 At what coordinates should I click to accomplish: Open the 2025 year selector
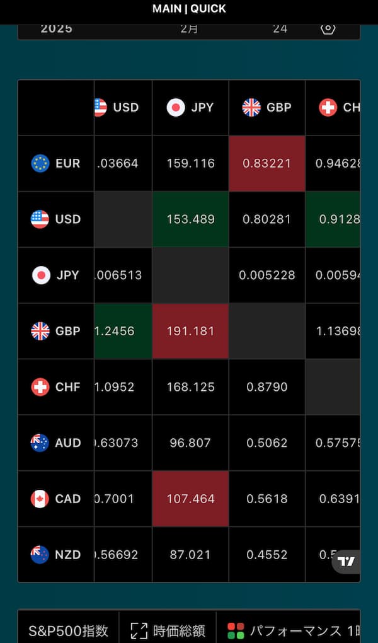click(x=57, y=28)
